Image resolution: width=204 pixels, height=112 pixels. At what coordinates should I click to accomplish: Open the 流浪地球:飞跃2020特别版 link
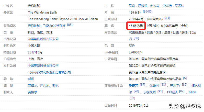pos(47,26)
